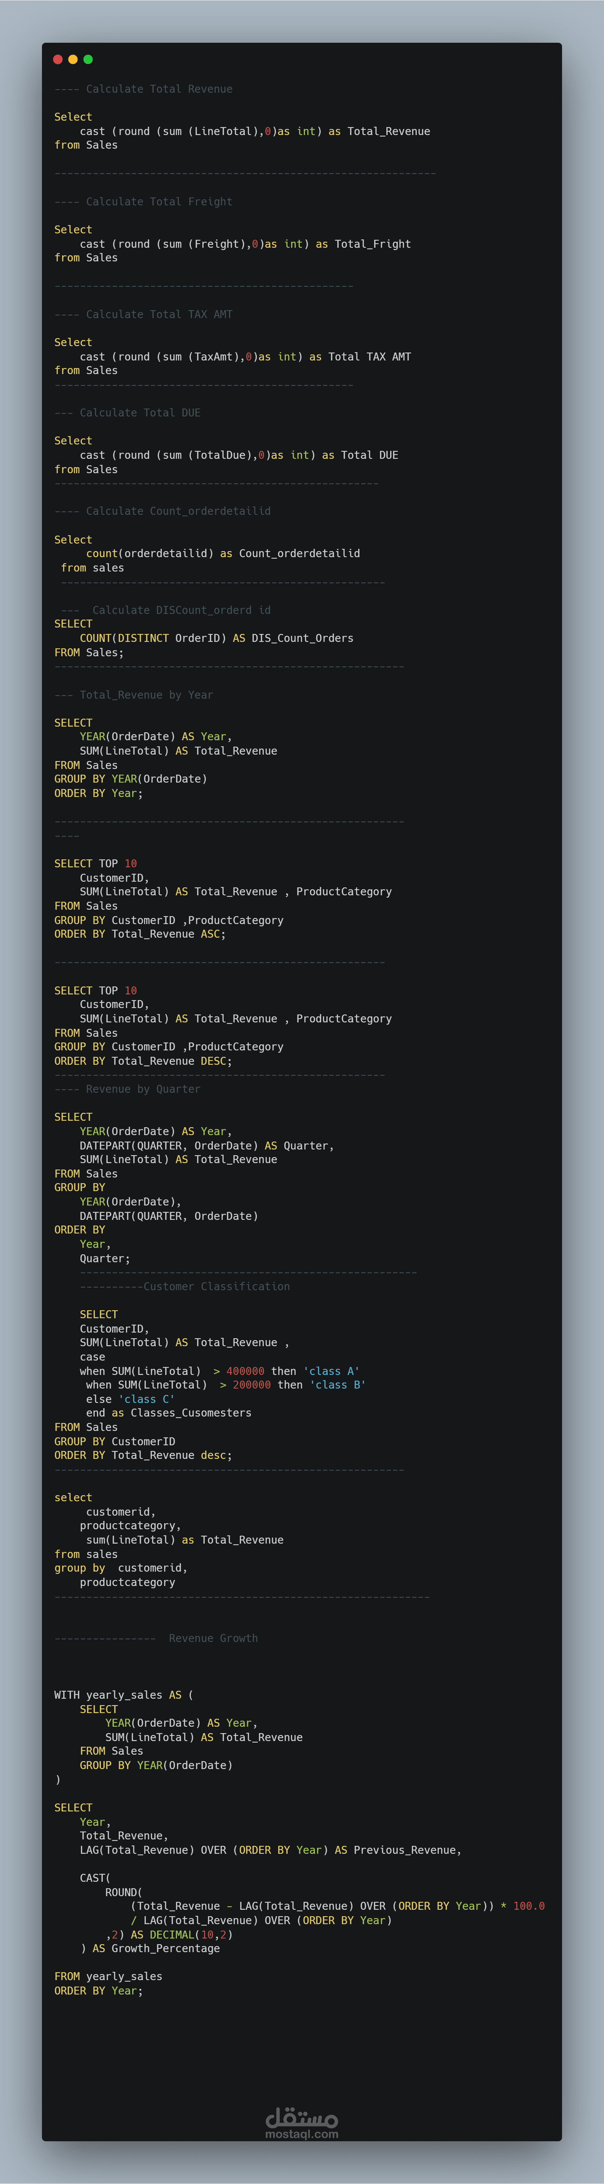Click the red close window dot
The image size is (604, 2184).
coord(57,59)
